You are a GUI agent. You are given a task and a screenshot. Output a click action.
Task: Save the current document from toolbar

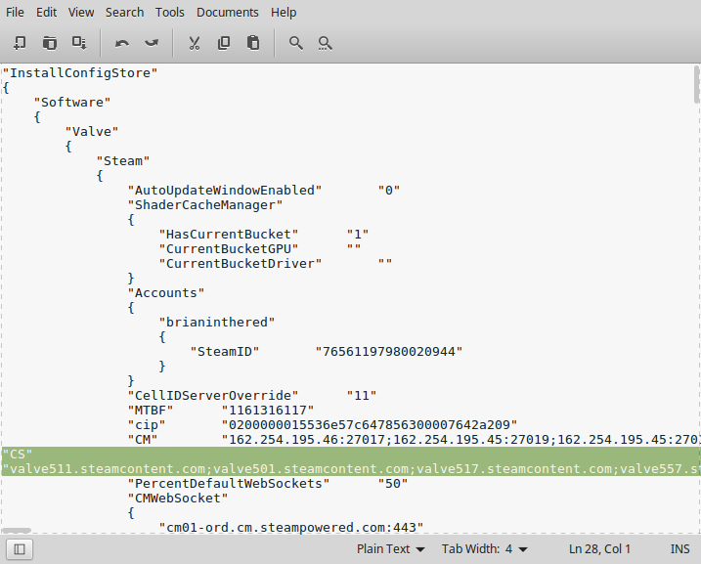point(79,43)
